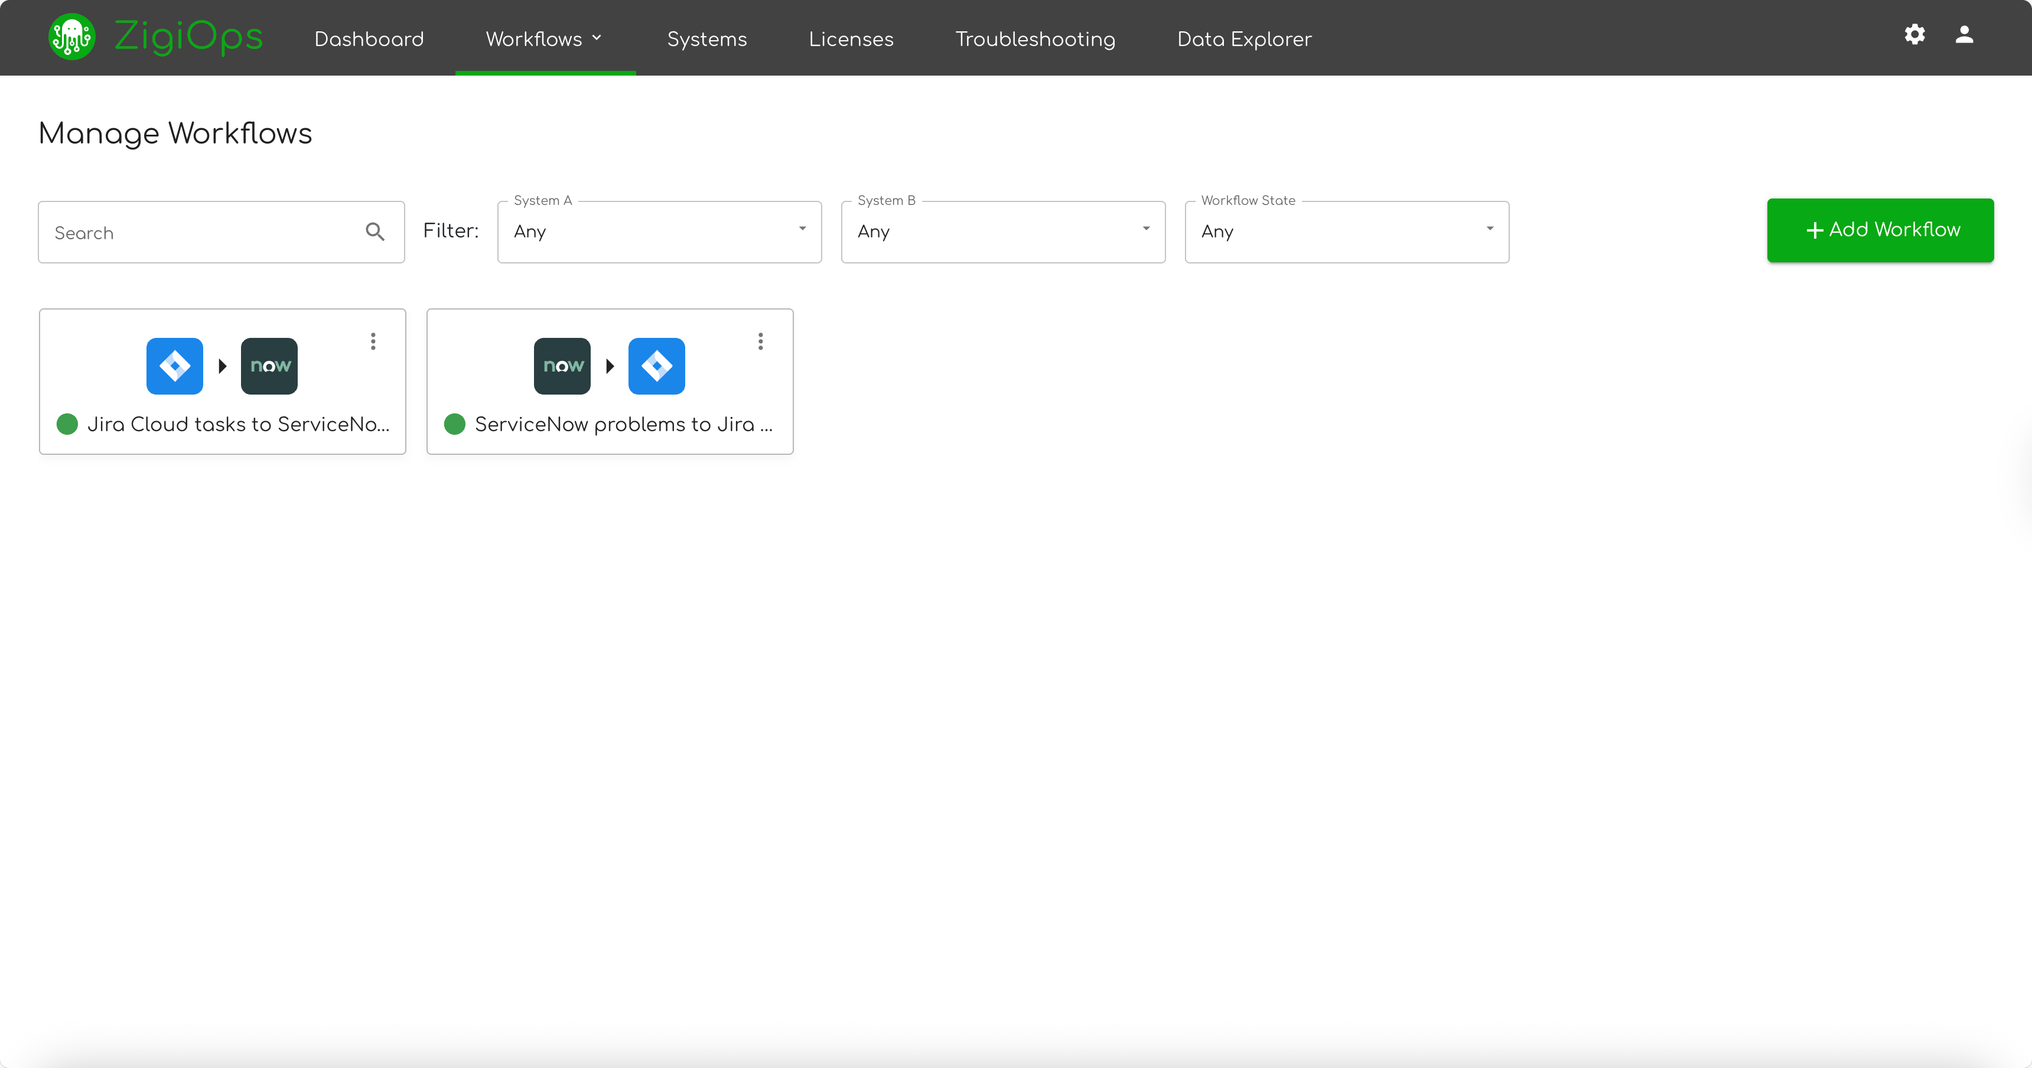The image size is (2032, 1068).
Task: Open the Jira Cloud tasks to ServiceNow workflow
Action: (238, 424)
